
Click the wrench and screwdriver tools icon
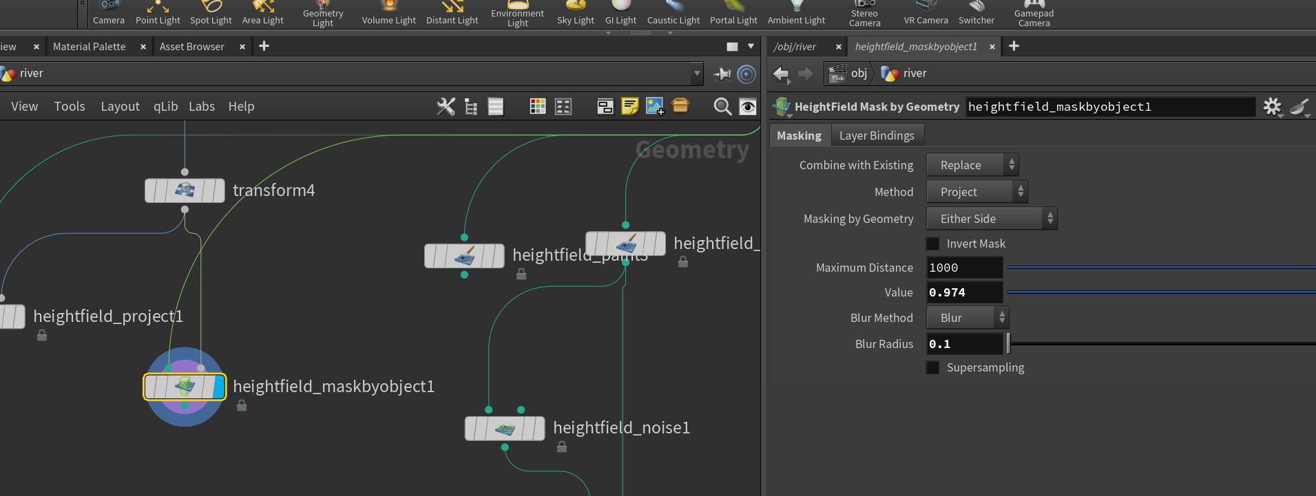446,106
